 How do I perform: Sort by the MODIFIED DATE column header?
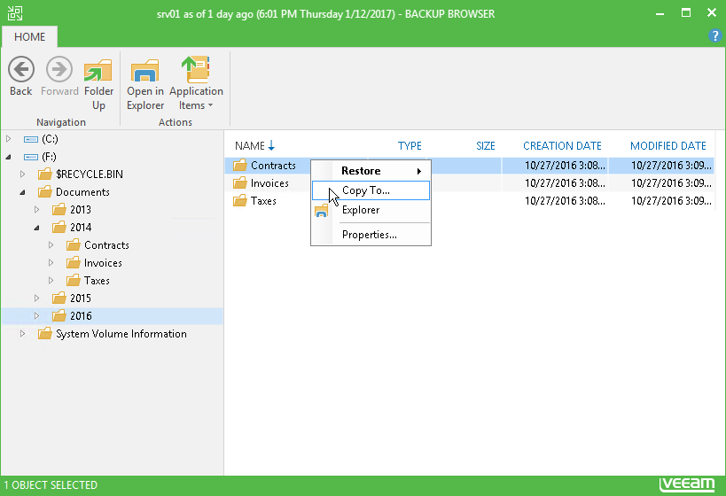click(x=668, y=146)
